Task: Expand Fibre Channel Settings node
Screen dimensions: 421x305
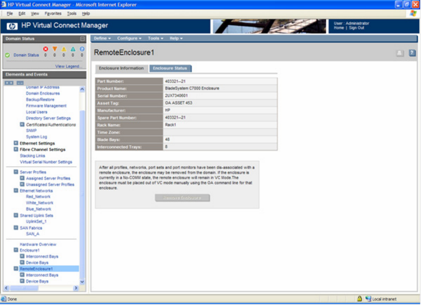Action: pos(16,149)
